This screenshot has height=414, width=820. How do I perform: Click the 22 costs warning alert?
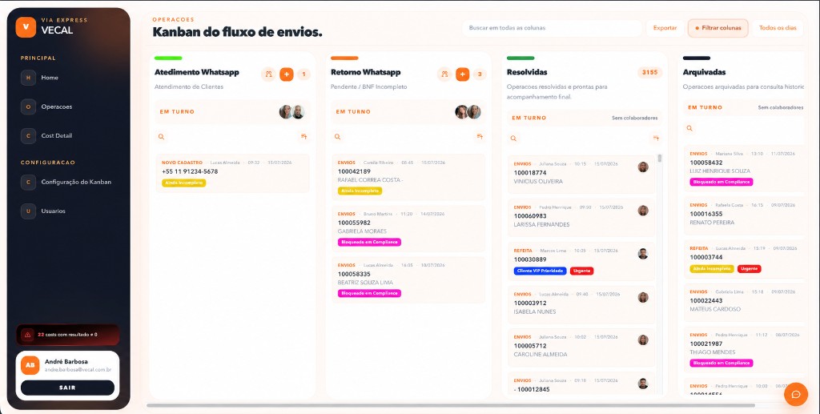[x=67, y=335]
